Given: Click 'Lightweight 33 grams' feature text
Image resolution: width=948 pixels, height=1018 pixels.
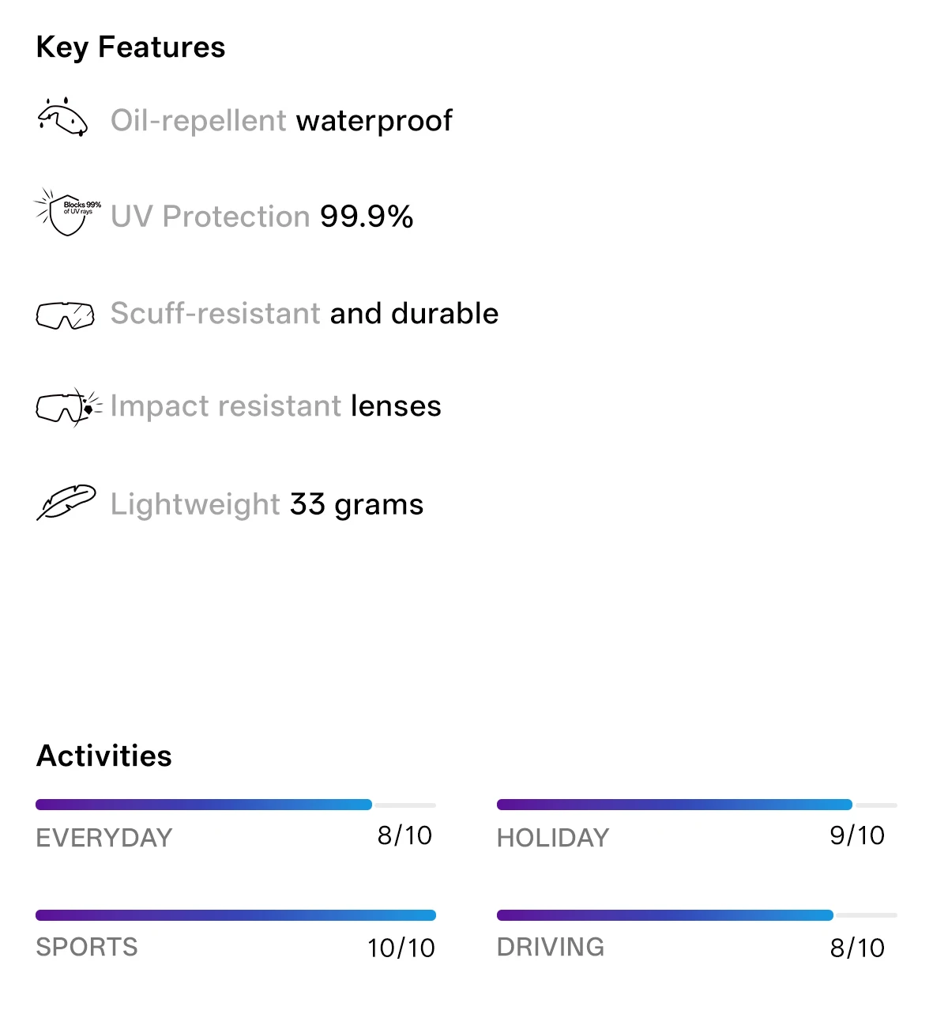Looking at the screenshot, I should tap(267, 504).
